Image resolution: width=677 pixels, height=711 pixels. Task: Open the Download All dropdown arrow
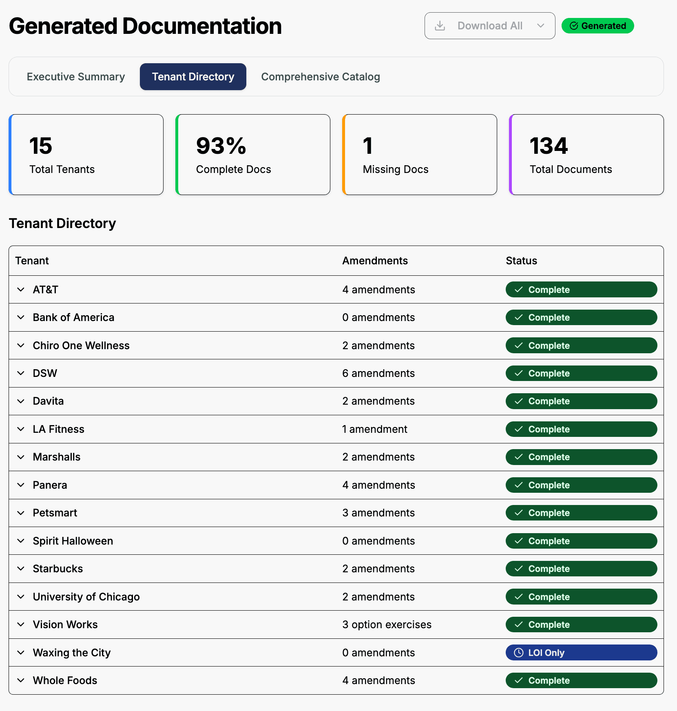coord(541,25)
